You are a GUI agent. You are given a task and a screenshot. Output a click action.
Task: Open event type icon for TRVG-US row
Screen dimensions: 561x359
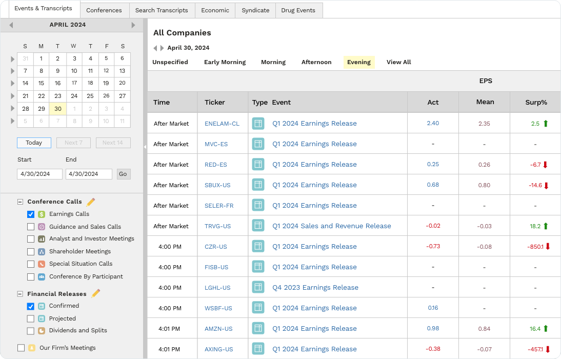point(258,226)
